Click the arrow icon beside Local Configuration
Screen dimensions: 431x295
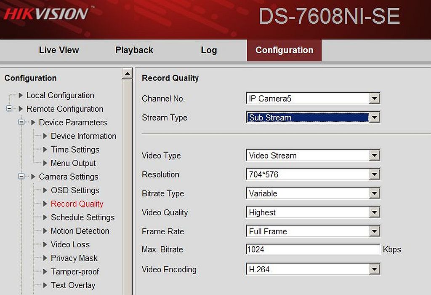(20, 96)
